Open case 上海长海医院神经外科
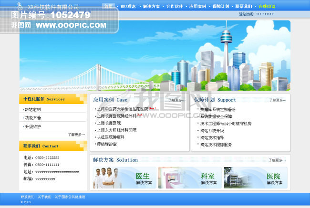The height and width of the screenshot is (208, 310). [x=117, y=116]
